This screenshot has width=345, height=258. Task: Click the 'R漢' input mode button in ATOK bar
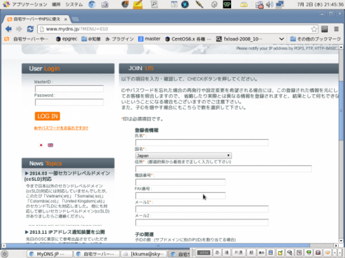click(239, 252)
